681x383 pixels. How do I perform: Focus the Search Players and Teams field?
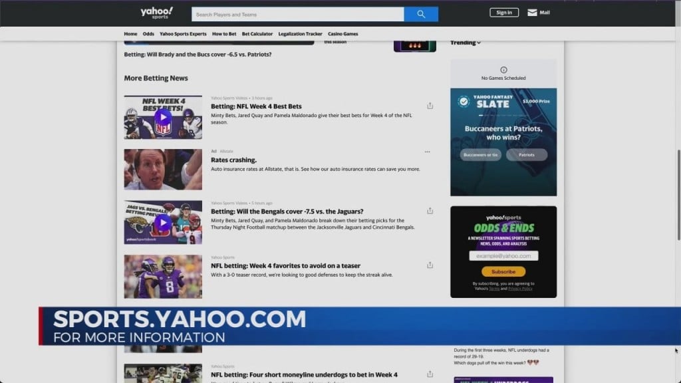tap(297, 15)
